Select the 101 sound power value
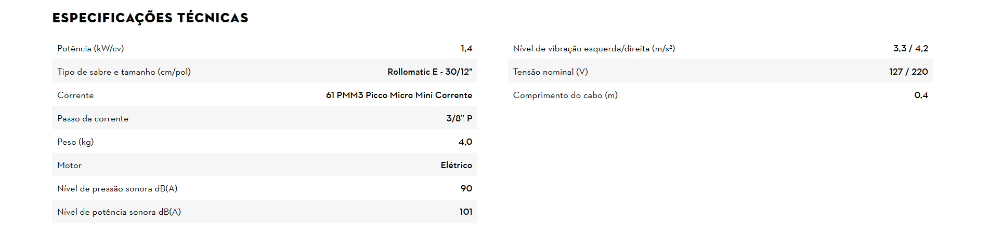This screenshot has height=235, width=989. (x=465, y=212)
